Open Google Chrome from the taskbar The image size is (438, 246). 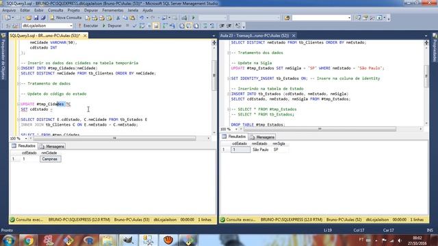[x=29, y=240]
